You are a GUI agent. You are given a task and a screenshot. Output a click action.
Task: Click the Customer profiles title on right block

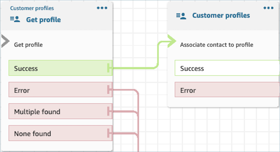pyautogui.click(x=221, y=16)
